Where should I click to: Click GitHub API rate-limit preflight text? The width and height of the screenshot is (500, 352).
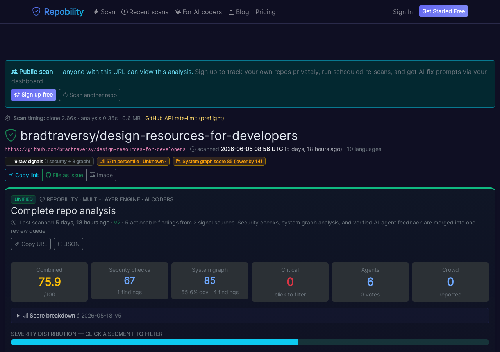pyautogui.click(x=185, y=118)
